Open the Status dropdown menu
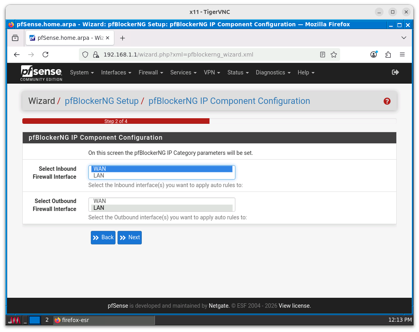This screenshot has height=332, width=419. (238, 73)
